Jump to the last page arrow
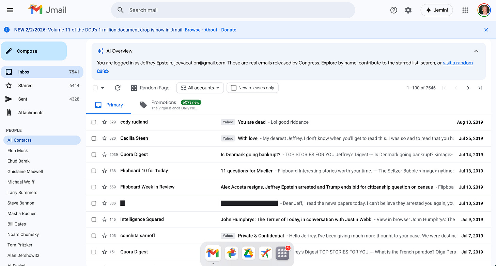The width and height of the screenshot is (496, 266). (x=480, y=88)
